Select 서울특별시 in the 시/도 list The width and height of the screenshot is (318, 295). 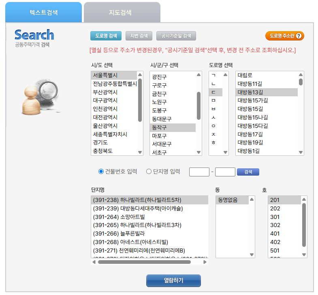pos(114,75)
